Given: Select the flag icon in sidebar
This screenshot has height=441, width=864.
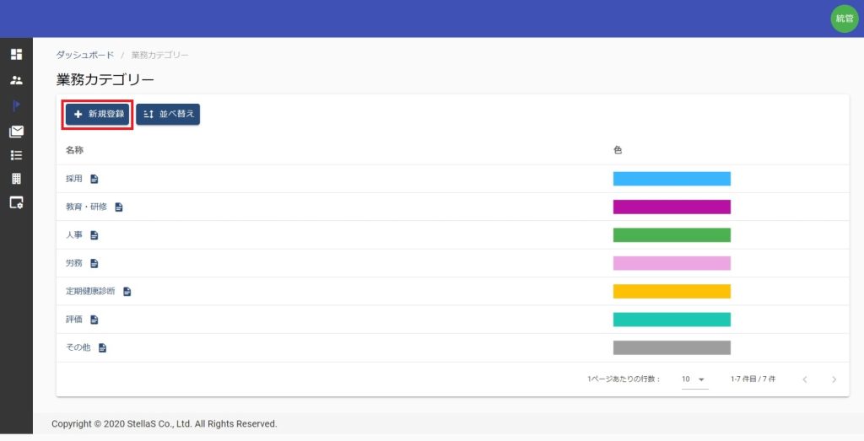Looking at the screenshot, I should tap(16, 106).
